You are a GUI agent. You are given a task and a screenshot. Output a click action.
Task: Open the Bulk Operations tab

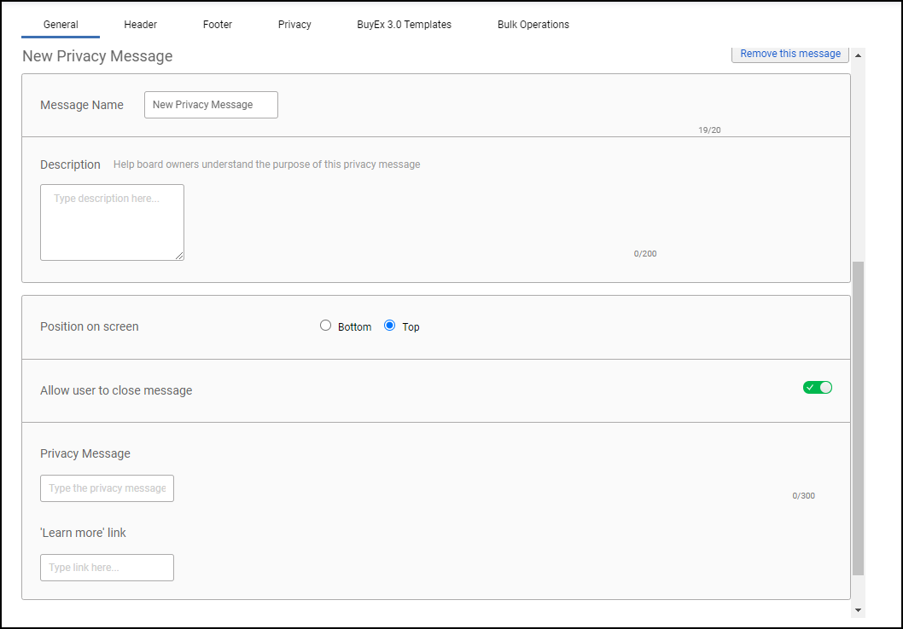pyautogui.click(x=533, y=25)
